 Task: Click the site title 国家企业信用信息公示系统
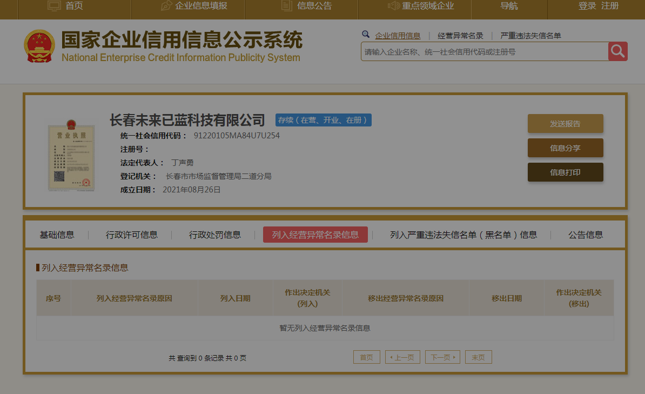click(182, 40)
